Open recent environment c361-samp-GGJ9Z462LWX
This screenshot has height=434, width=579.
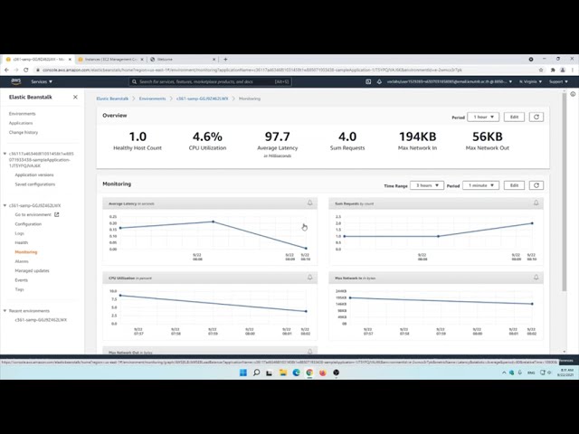pyautogui.click(x=41, y=320)
